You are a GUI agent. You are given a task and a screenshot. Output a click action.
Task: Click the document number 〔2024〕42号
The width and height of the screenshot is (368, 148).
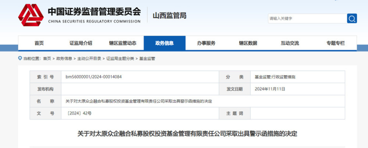pyautogui.click(x=79, y=113)
